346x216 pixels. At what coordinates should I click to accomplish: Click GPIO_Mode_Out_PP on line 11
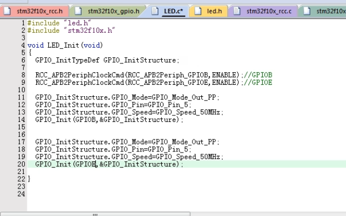pyautogui.click(x=184, y=97)
